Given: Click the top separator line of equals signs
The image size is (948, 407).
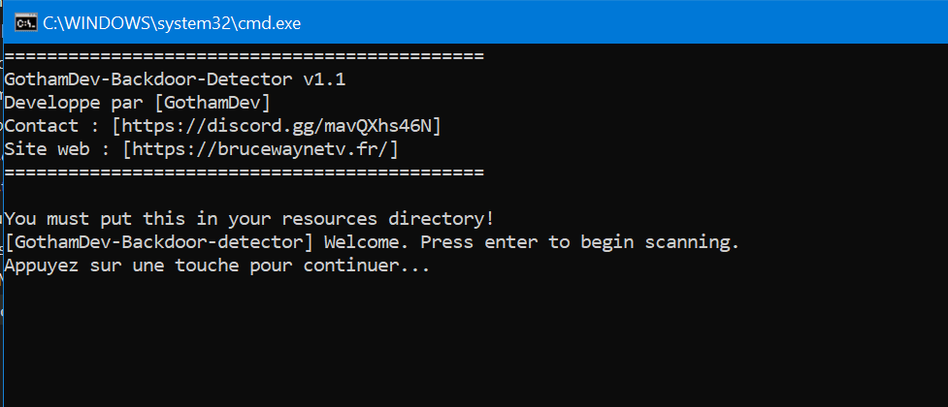Looking at the screenshot, I should pyautogui.click(x=244, y=55).
